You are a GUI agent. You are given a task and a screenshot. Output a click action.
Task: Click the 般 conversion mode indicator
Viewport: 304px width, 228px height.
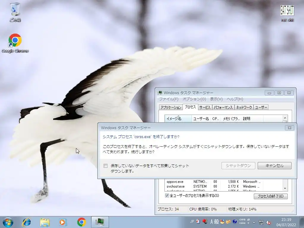pos(216,221)
